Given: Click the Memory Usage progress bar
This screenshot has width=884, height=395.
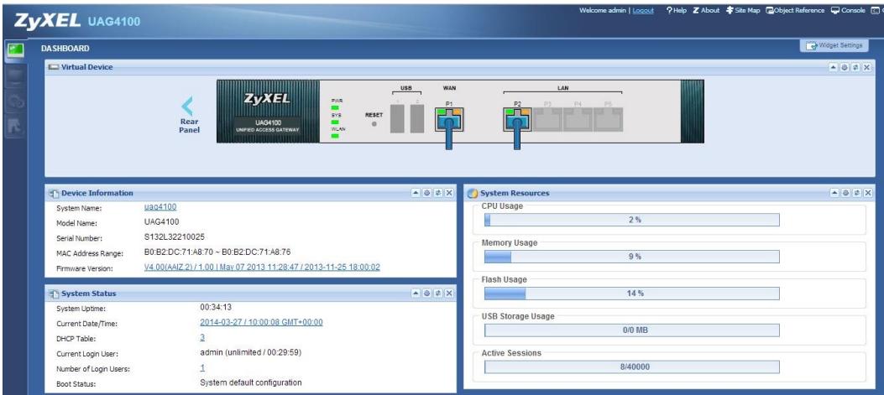Looking at the screenshot, I should point(632,257).
